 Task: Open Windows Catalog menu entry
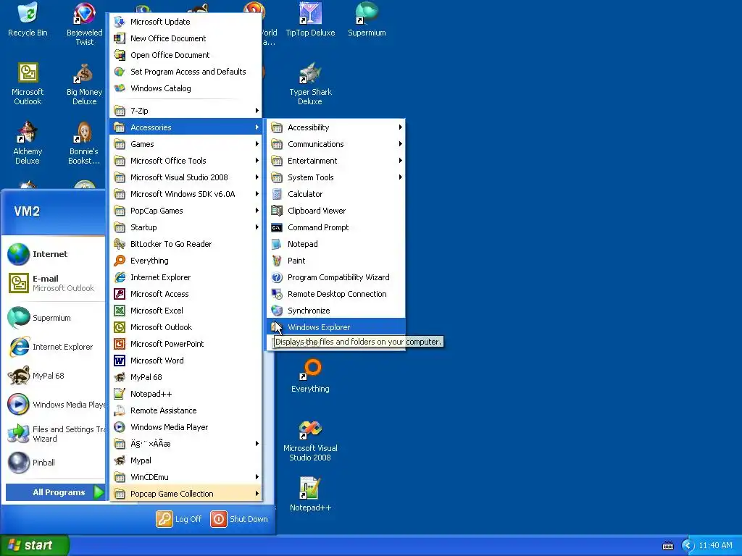(x=185, y=88)
